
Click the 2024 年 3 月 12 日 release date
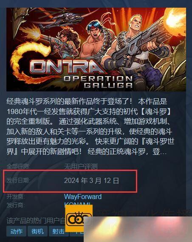91,181
